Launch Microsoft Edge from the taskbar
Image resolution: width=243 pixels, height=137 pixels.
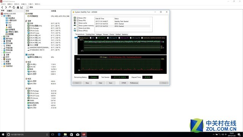(x=59, y=134)
